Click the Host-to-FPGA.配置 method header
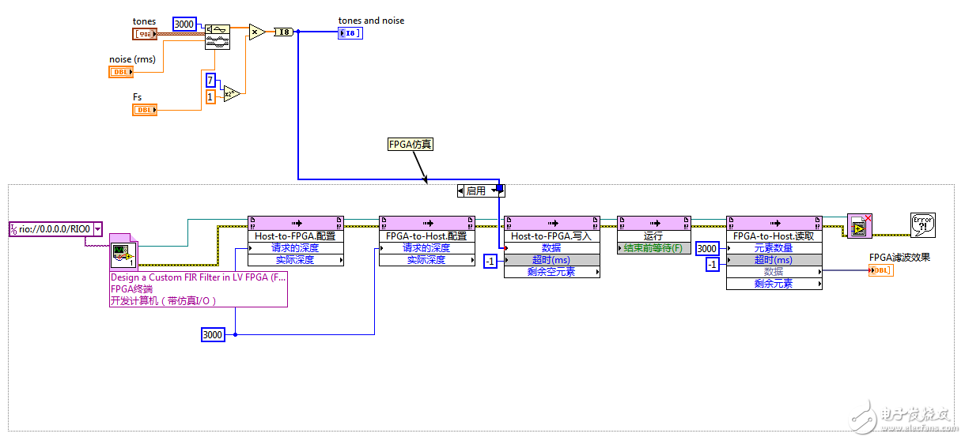The image size is (965, 441). coord(295,236)
